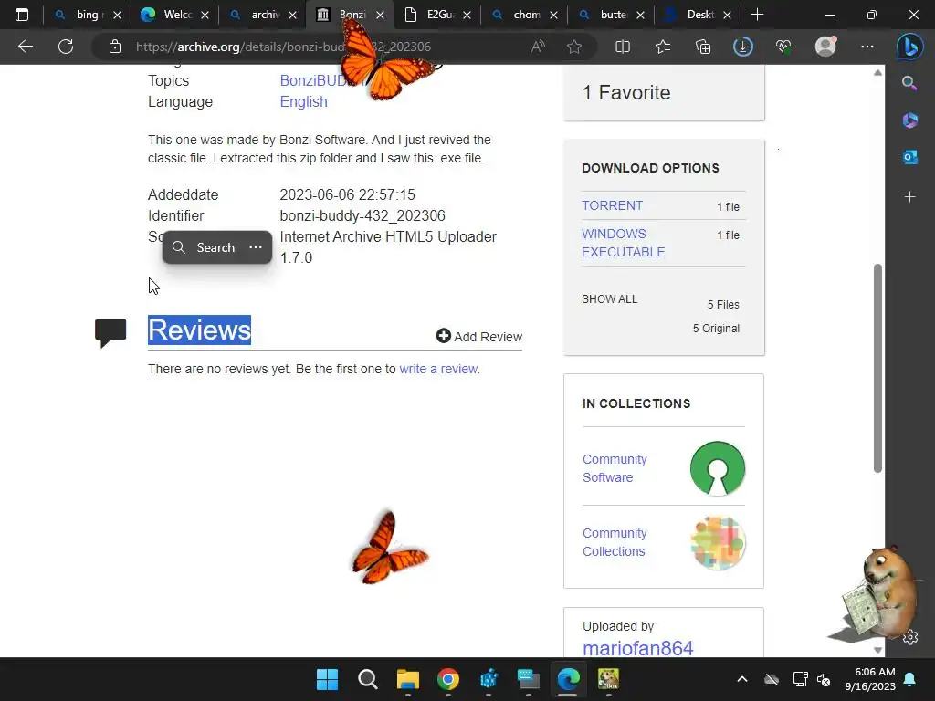Open the Favorites list icon
Screen dimensions: 935x701
[663, 47]
